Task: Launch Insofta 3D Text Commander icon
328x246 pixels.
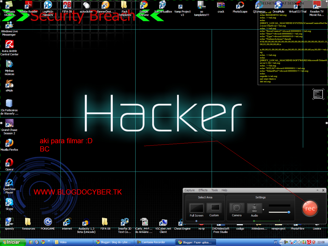Action: (125, 225)
